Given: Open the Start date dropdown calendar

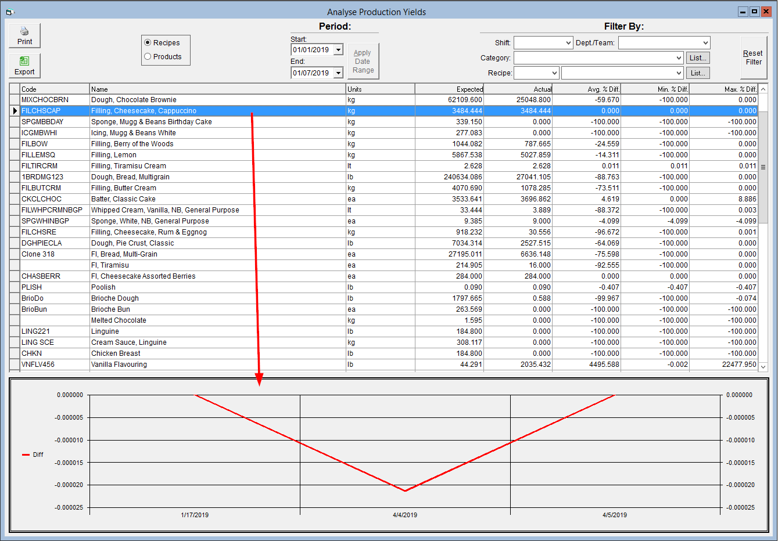Looking at the screenshot, I should pos(338,50).
